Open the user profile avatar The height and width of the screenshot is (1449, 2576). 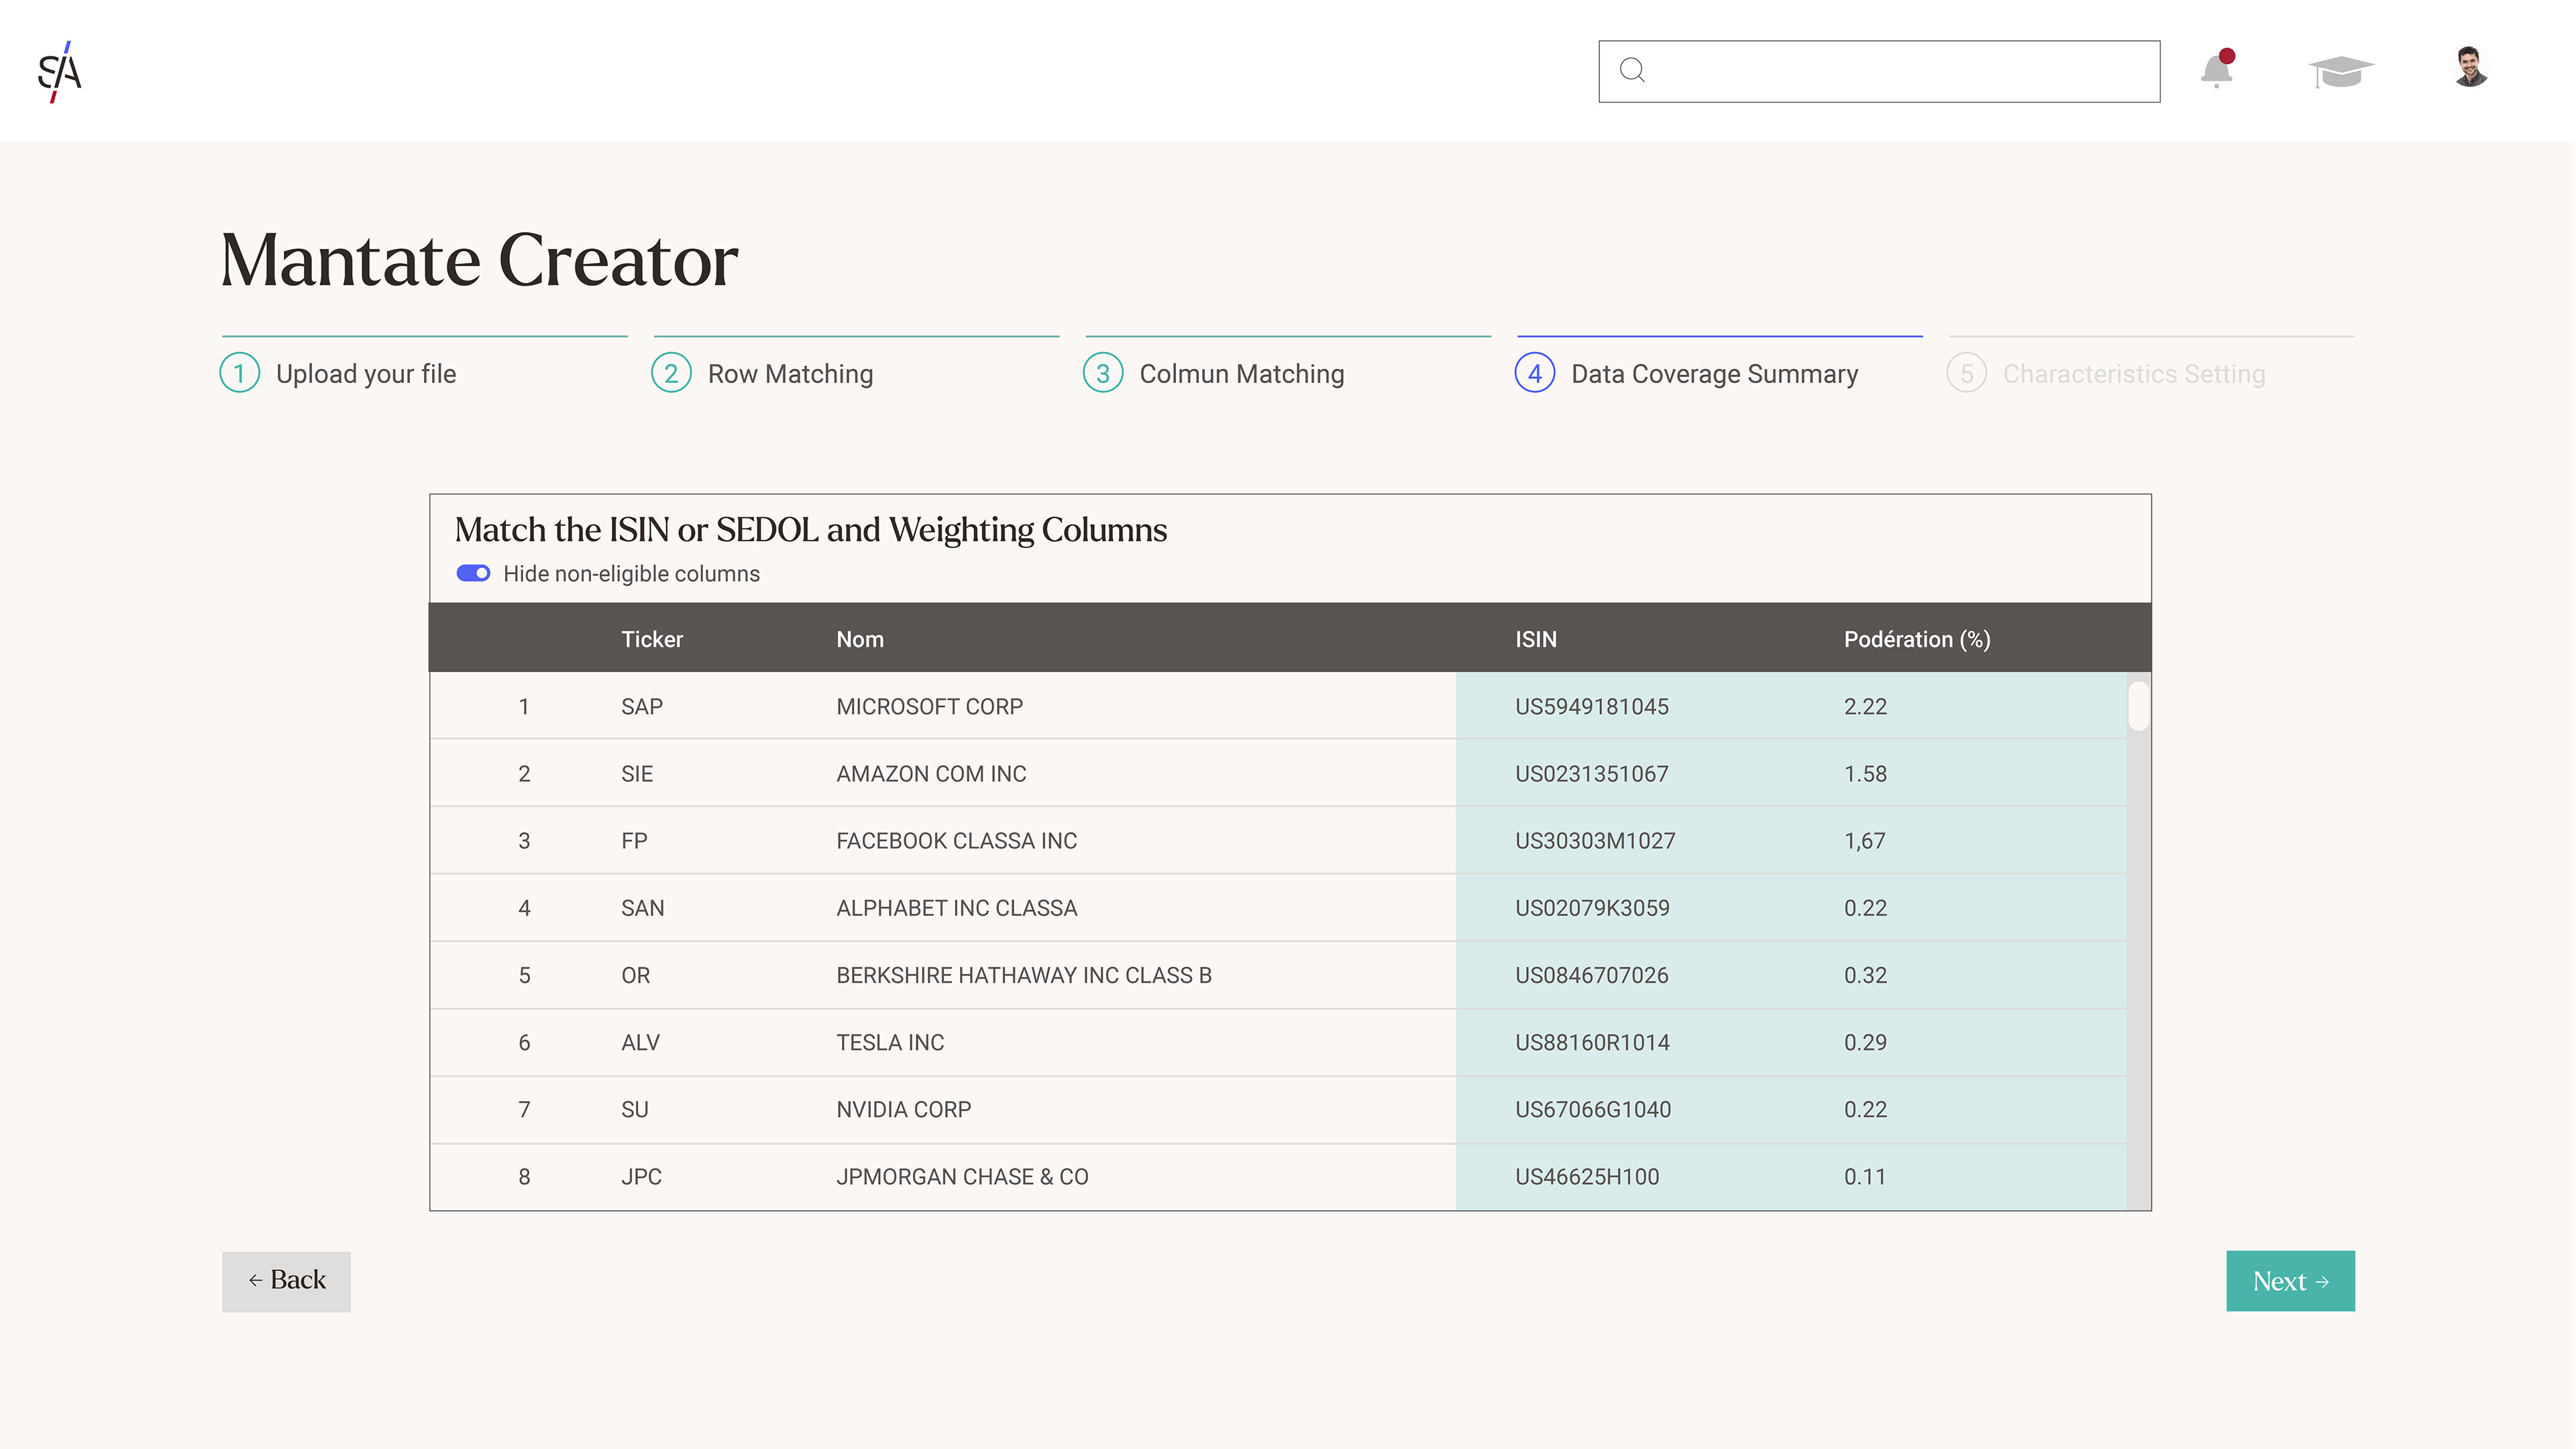click(x=2470, y=67)
